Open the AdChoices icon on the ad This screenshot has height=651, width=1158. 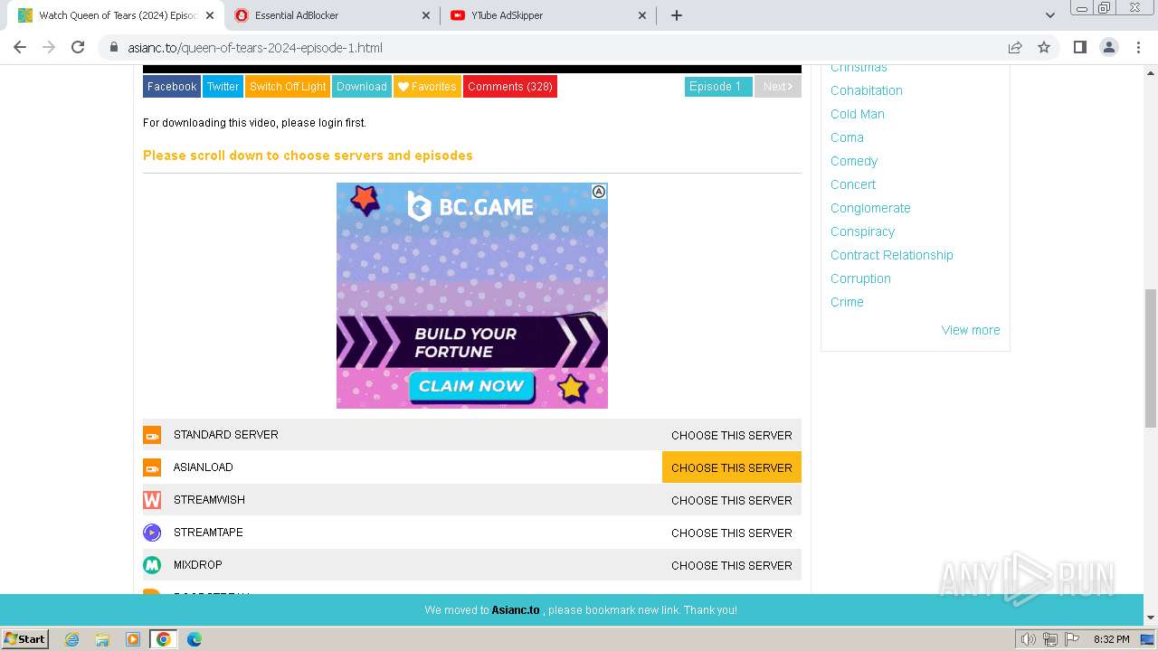pyautogui.click(x=599, y=192)
